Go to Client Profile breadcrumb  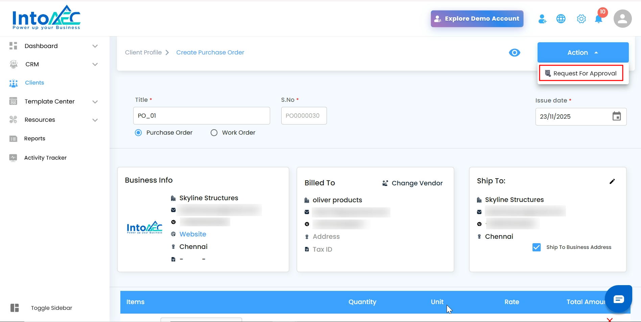coord(143,52)
